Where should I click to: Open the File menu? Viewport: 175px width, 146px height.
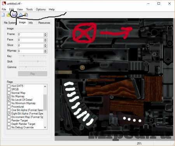(4, 9)
